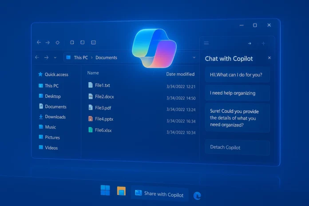Open the Windows Start button on taskbar
Screen dimensions: 309x206
point(105,190)
